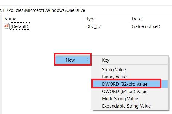Click the left pane splitter bar
The image size is (172, 114).
1,64
